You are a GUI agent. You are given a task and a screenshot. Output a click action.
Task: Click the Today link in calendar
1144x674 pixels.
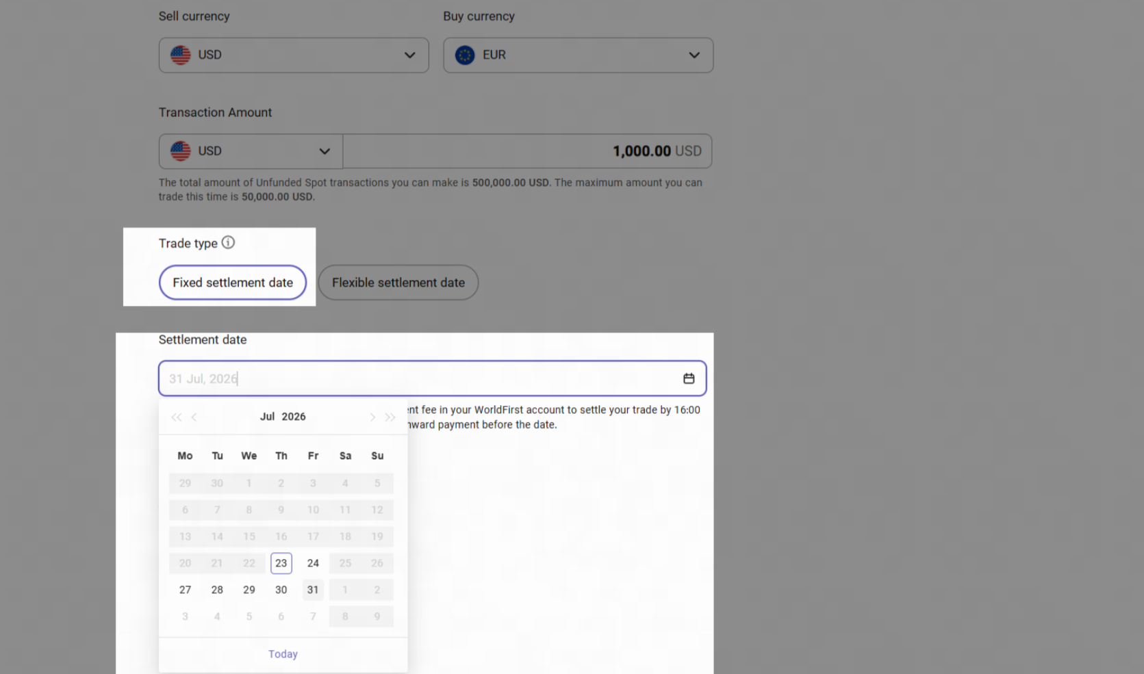[283, 654]
